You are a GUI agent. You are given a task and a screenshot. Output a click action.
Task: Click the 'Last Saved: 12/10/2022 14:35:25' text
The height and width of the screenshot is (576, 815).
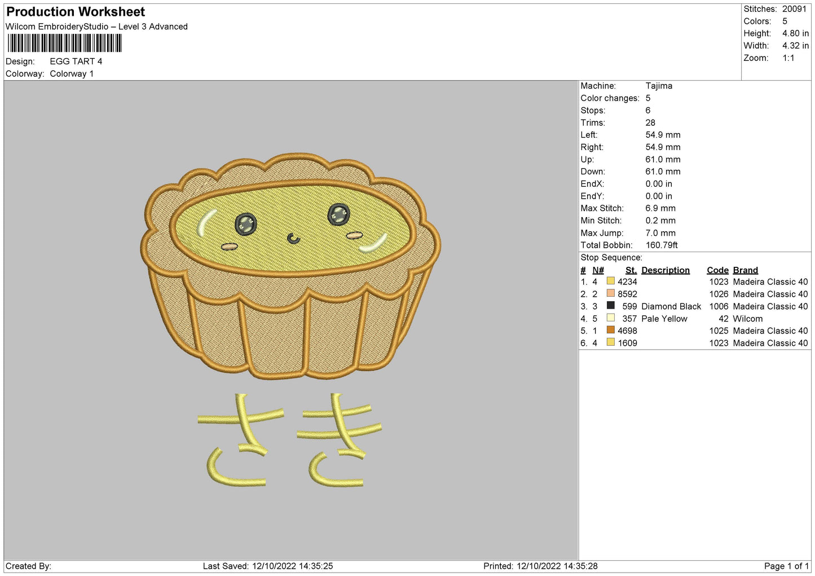click(268, 566)
